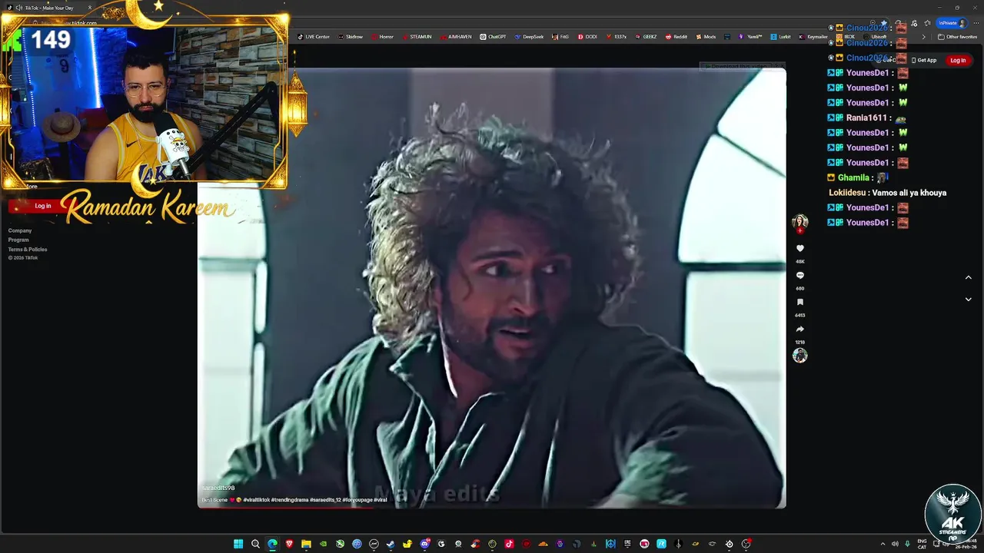
Task: Click Rania1611 chat username
Action: [868, 118]
